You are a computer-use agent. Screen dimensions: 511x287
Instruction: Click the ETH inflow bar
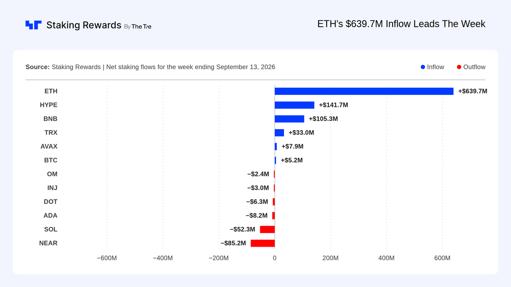364,91
